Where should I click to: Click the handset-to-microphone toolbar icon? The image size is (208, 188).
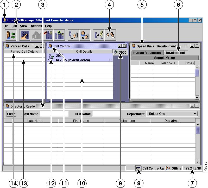pyautogui.click(x=99, y=35)
